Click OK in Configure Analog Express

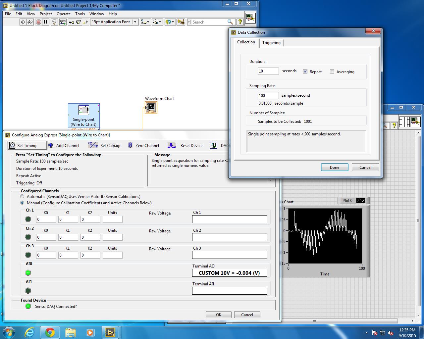[x=219, y=315]
